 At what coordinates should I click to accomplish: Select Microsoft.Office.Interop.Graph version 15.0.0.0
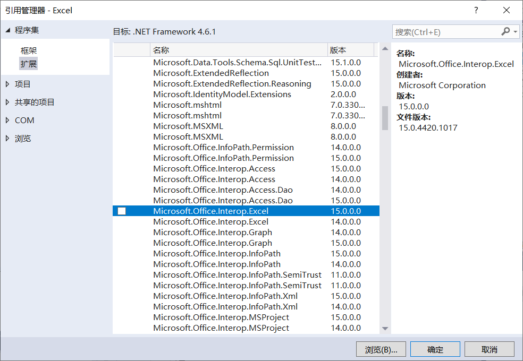(246, 243)
